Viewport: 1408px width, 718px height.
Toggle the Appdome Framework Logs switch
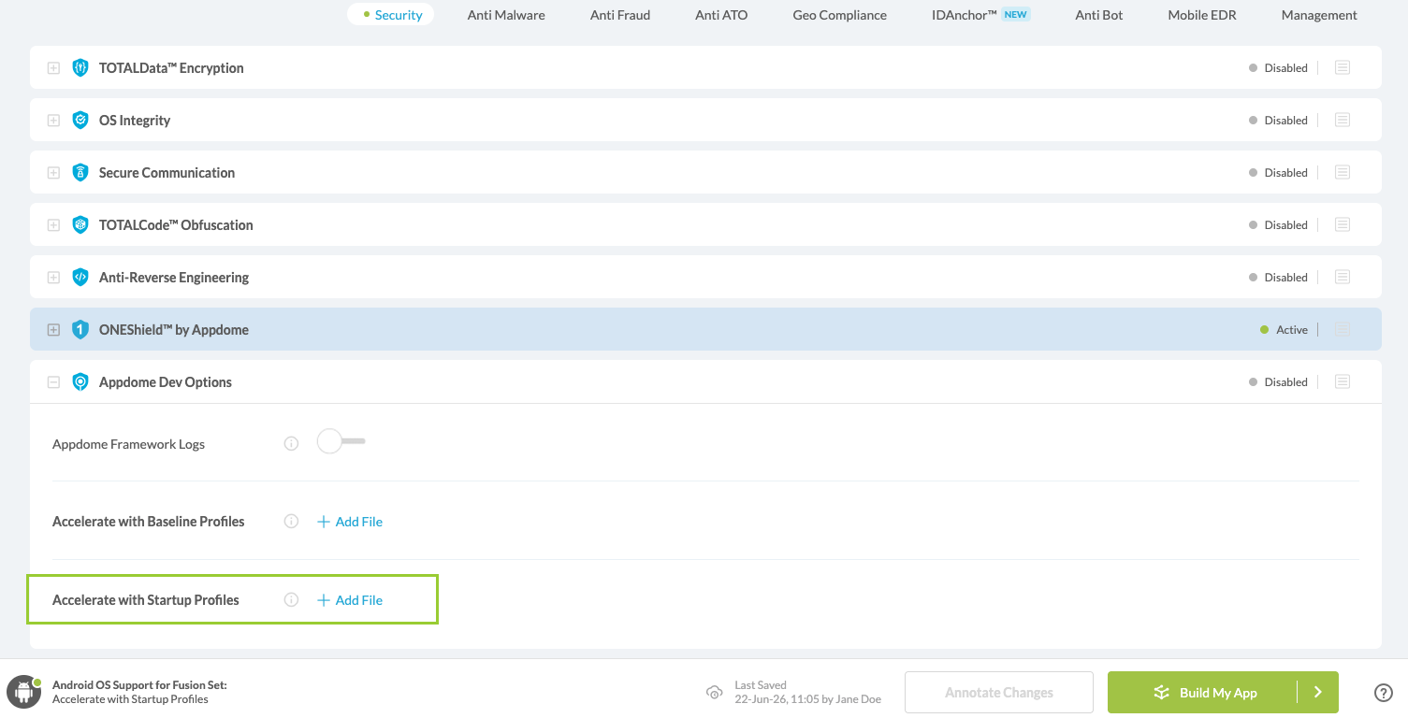pos(341,441)
